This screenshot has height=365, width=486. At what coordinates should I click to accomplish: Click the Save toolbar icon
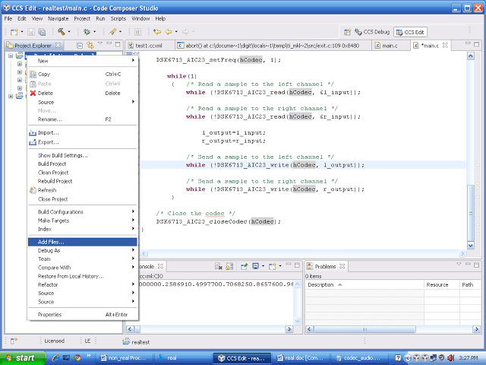tap(31, 32)
